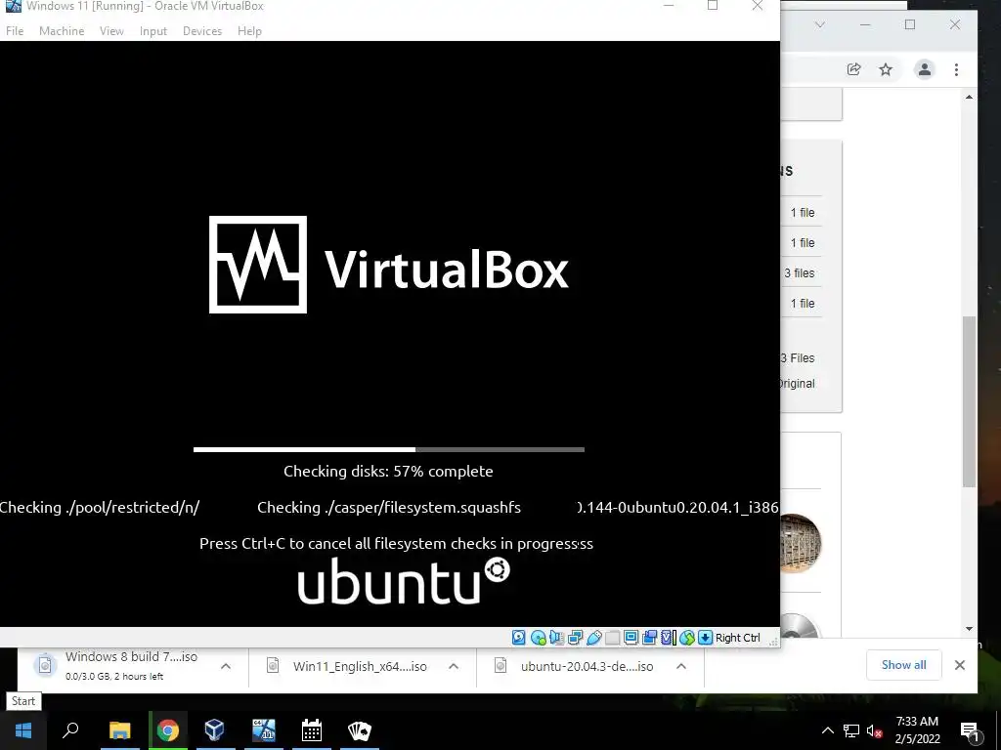Click the display settings status icon
Screen dimensions: 1001x750
tap(631, 637)
